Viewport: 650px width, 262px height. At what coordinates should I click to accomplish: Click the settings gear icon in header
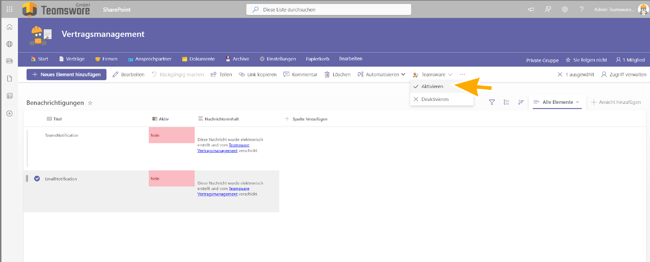click(x=565, y=9)
